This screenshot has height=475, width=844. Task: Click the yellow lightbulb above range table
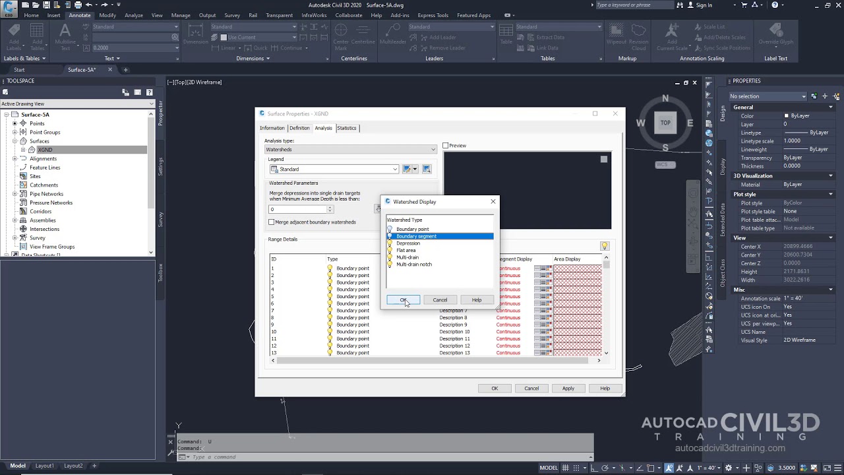[604, 246]
